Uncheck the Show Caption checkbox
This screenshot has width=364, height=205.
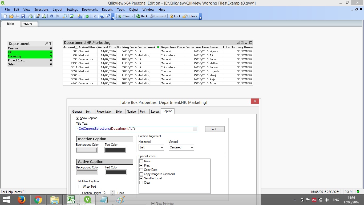[x=78, y=118]
